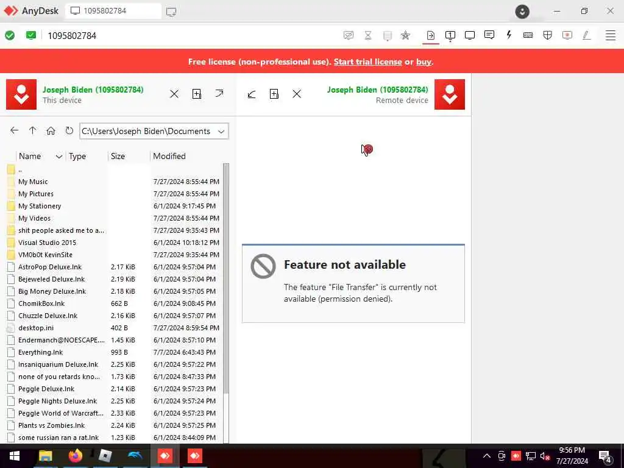Click the privacy screen eye icon
Viewport: 624px width, 468px height.
348,35
